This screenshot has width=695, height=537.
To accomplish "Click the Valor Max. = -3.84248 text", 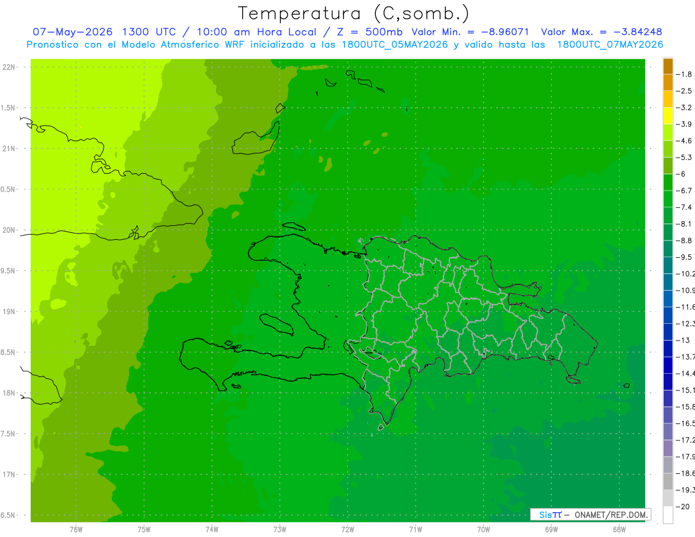I will 602,32.
